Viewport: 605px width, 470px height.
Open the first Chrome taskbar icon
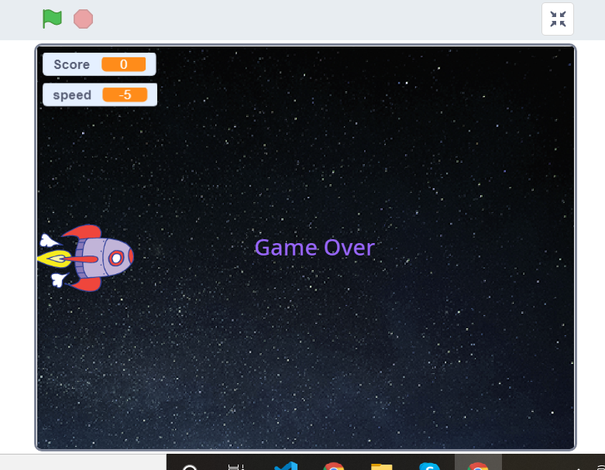click(334, 465)
